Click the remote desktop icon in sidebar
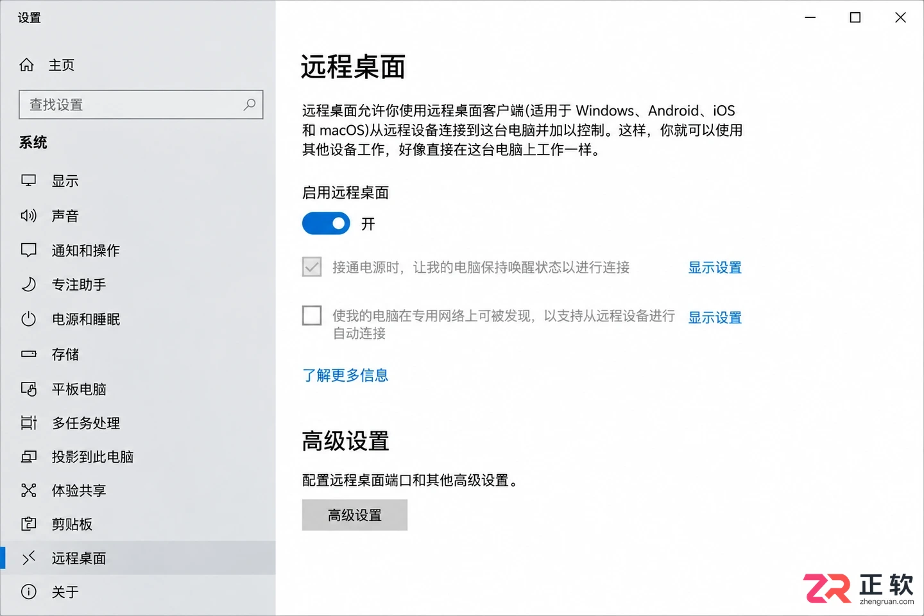924x616 pixels. click(29, 558)
